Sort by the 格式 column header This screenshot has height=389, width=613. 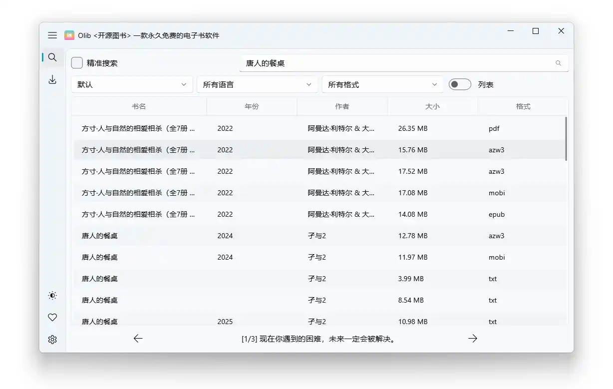click(523, 106)
